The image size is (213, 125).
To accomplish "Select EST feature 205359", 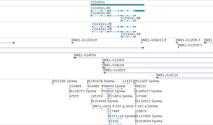I will click(97, 96).
